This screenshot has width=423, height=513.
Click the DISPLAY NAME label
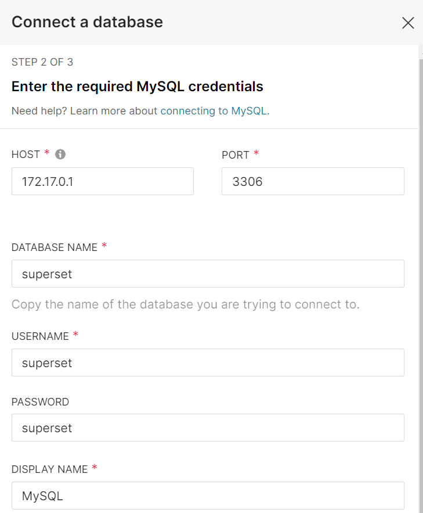(x=49, y=469)
